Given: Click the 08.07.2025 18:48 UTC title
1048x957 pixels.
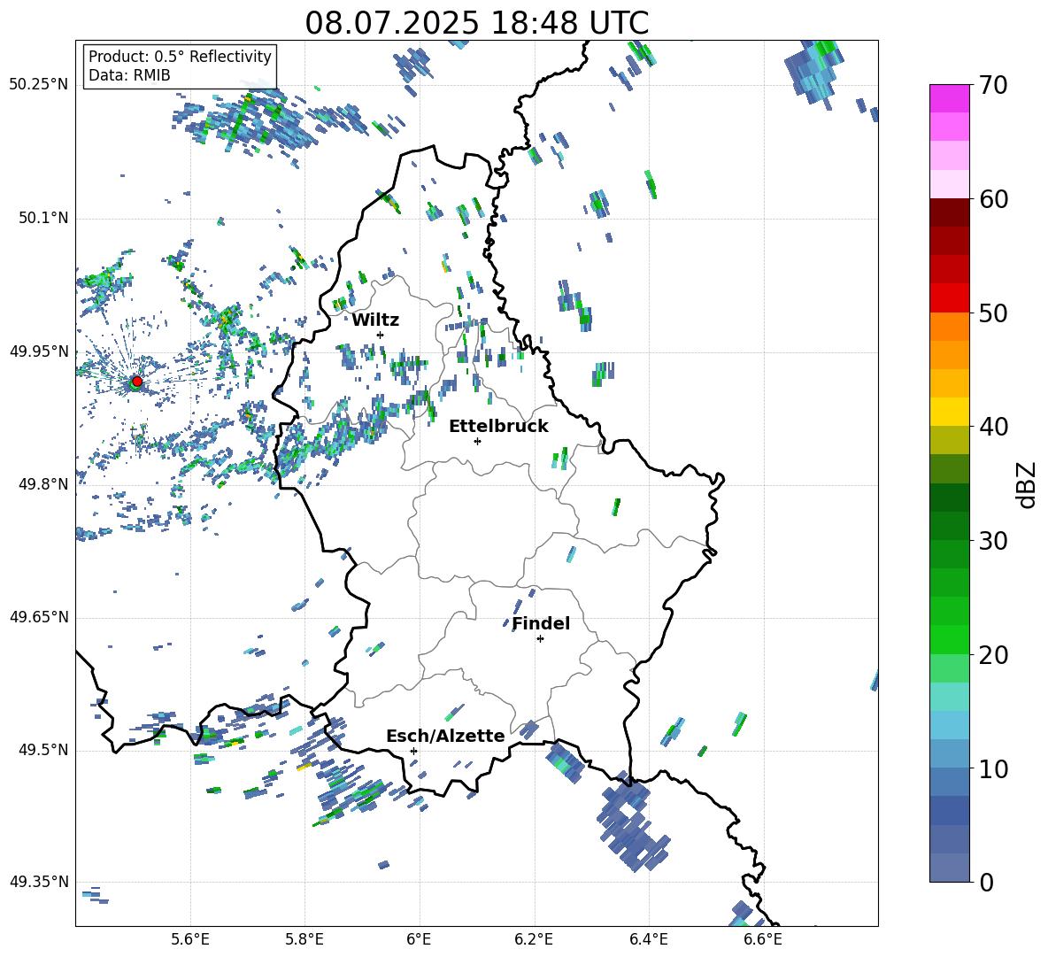Looking at the screenshot, I should pyautogui.click(x=476, y=23).
